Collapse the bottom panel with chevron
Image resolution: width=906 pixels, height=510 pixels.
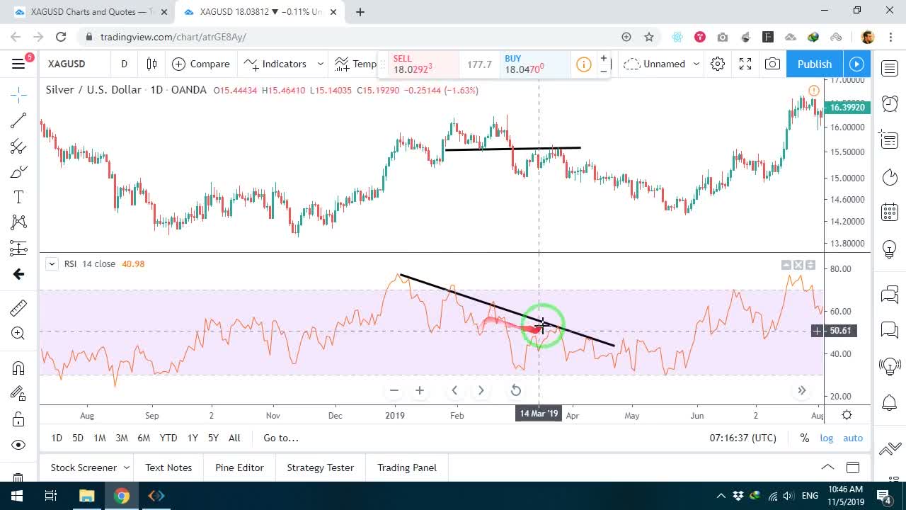(827, 467)
